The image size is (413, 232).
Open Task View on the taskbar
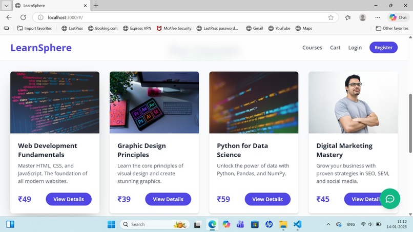click(198, 224)
